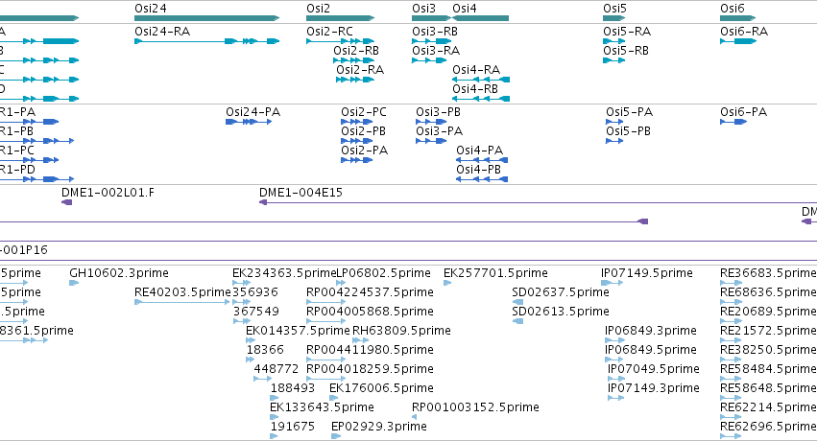Image resolution: width=817 pixels, height=441 pixels.
Task: Open the Osi6-PA protein label
Action: pos(743,112)
